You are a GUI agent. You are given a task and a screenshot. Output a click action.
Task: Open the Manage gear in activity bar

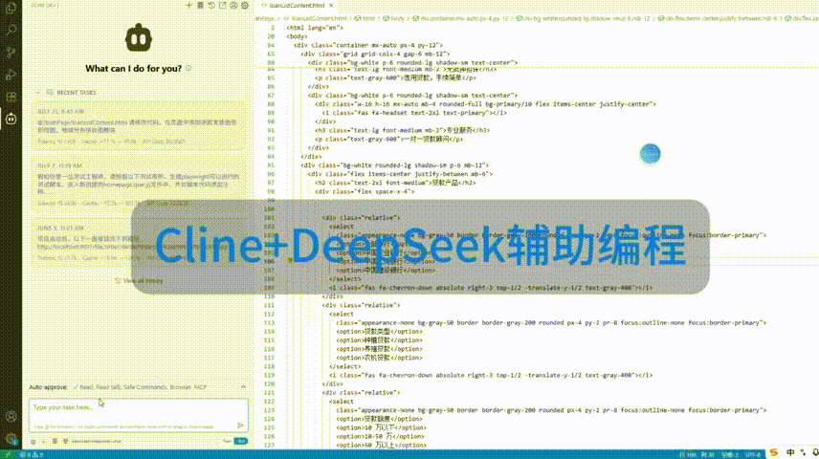(x=11, y=439)
